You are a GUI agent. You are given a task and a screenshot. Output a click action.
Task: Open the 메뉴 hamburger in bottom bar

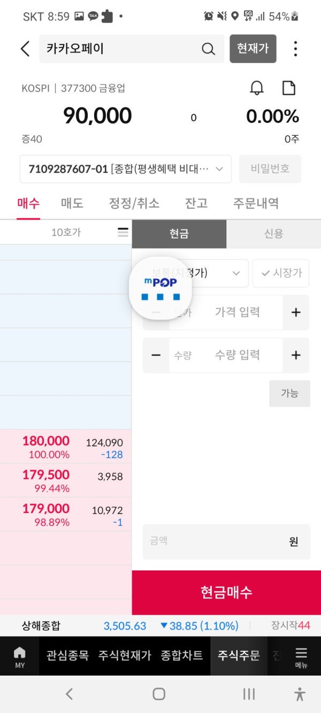click(301, 656)
